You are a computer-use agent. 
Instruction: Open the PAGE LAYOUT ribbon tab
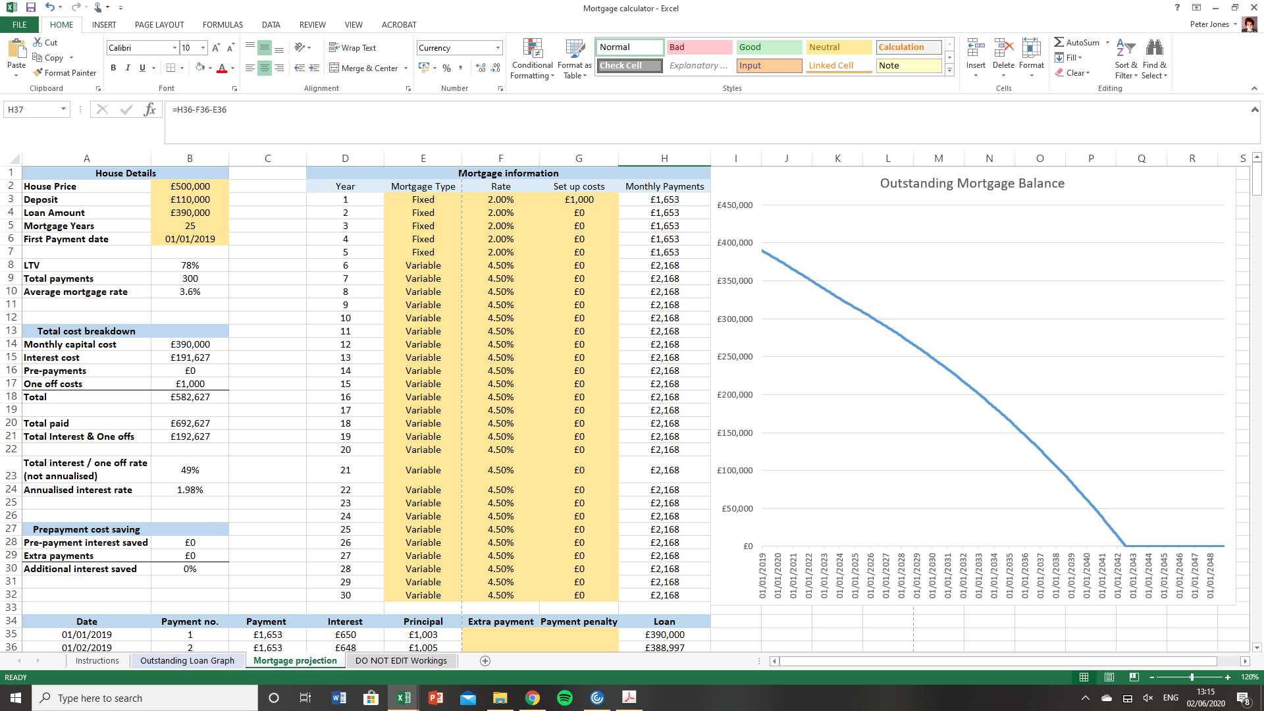[159, 25]
